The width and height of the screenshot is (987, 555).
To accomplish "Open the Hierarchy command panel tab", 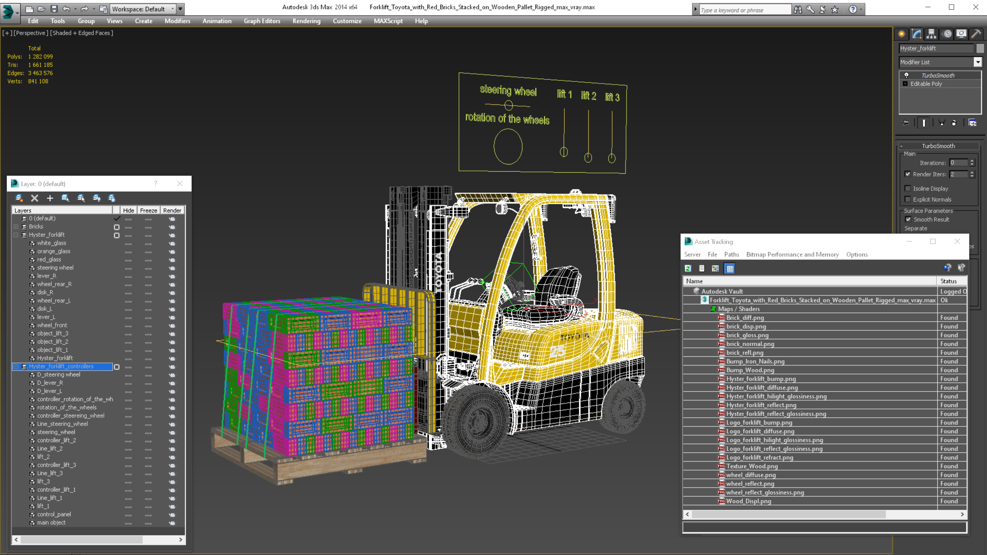I will tap(931, 34).
